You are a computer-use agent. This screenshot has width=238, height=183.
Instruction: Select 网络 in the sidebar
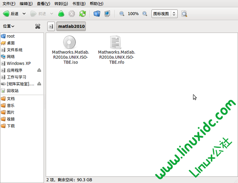point(22,56)
